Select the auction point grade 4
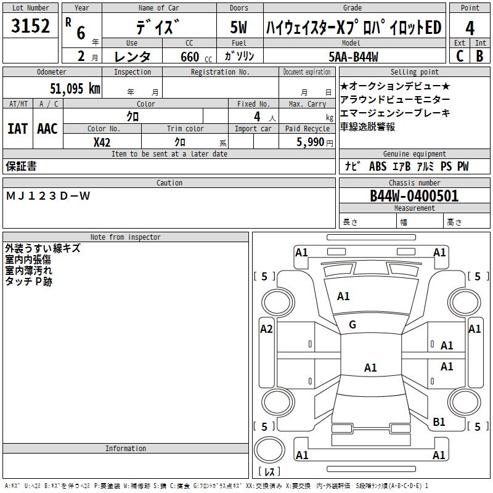Viewport: 493px width, 493px height. (x=470, y=28)
